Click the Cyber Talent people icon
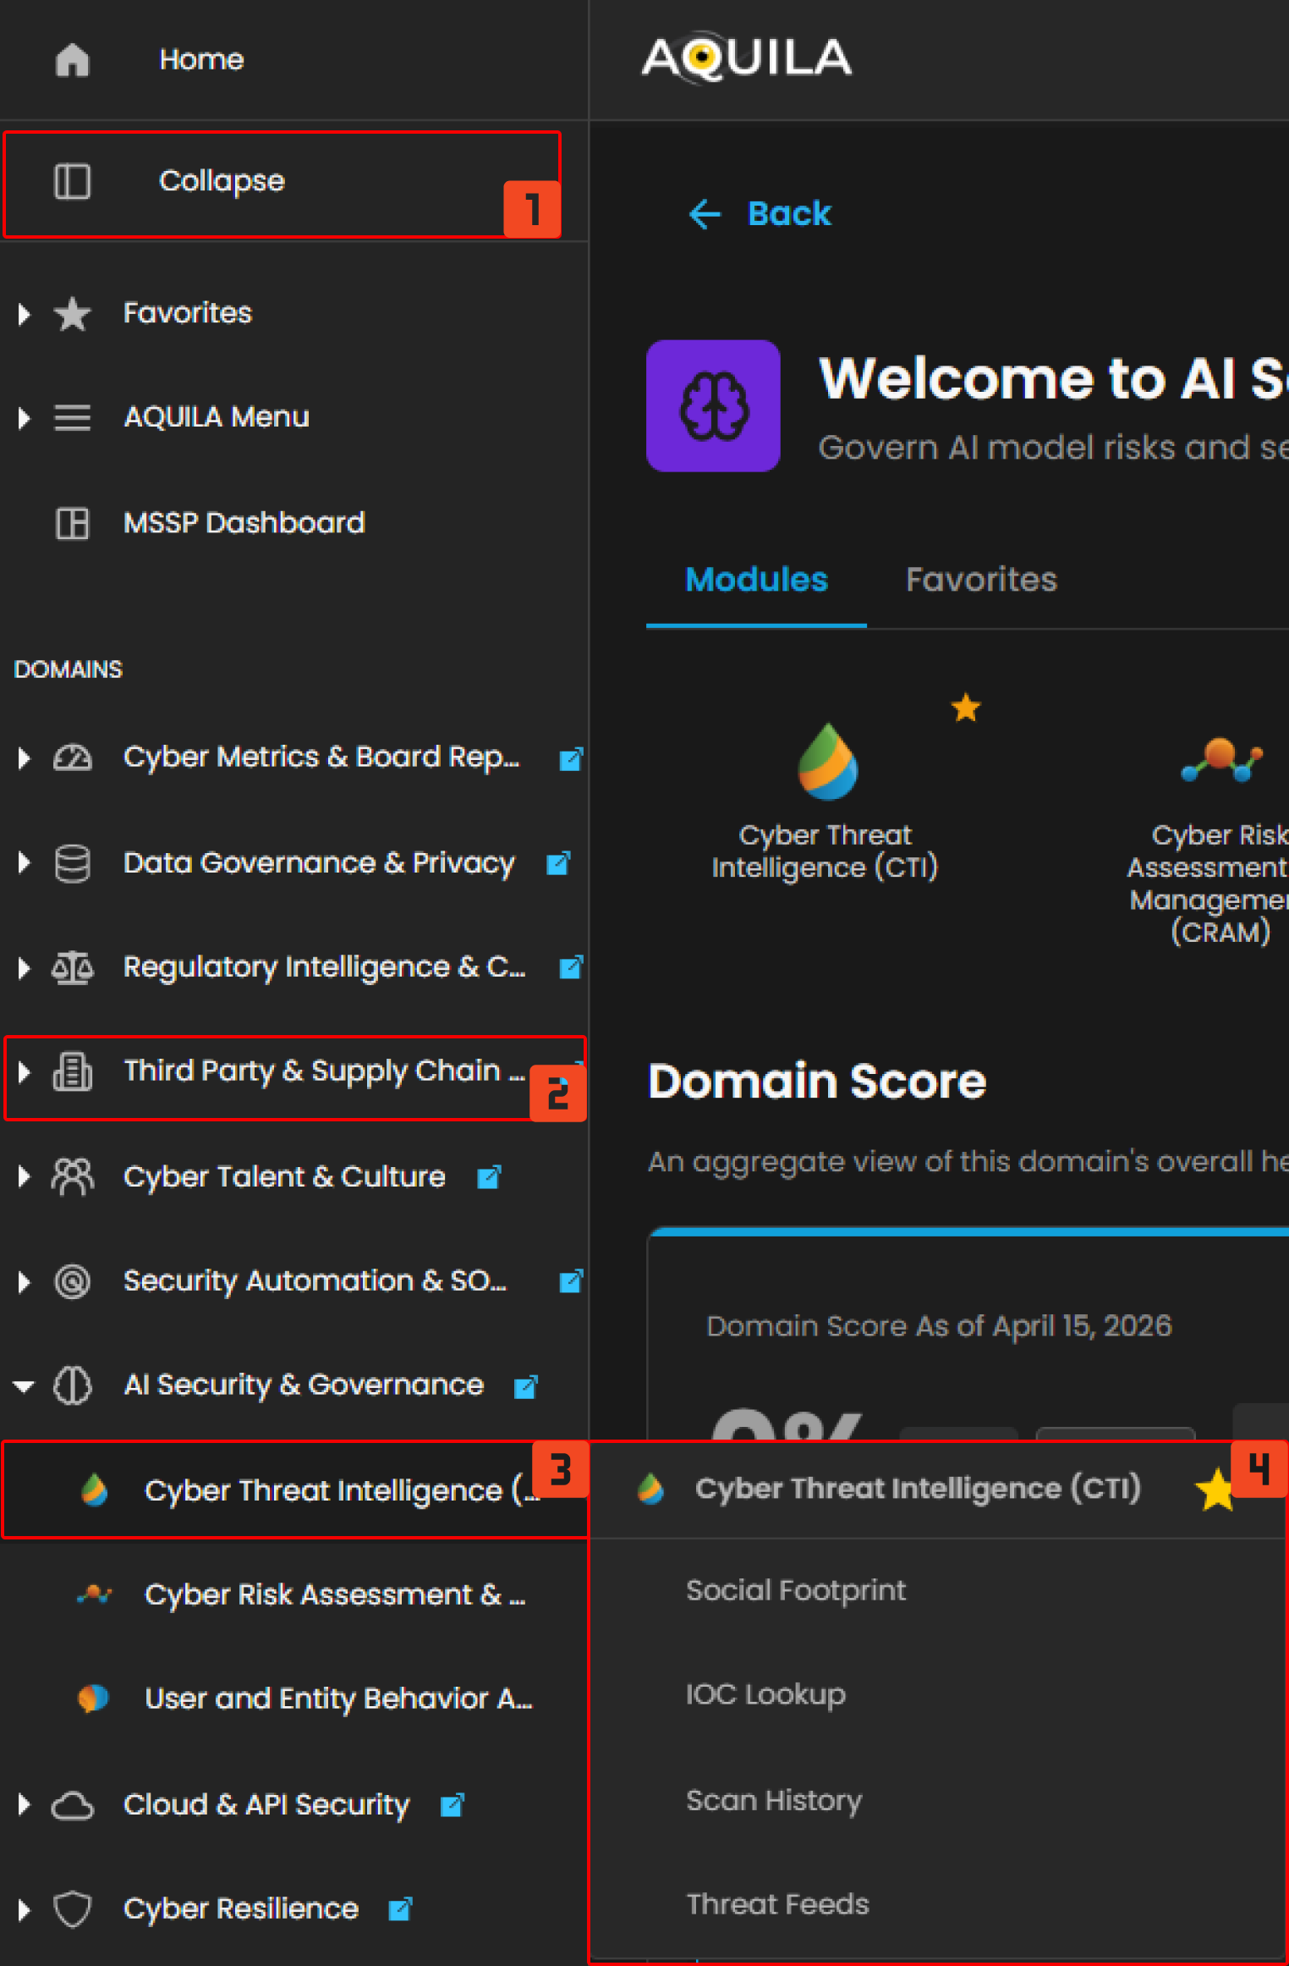This screenshot has height=1966, width=1289. point(72,1176)
